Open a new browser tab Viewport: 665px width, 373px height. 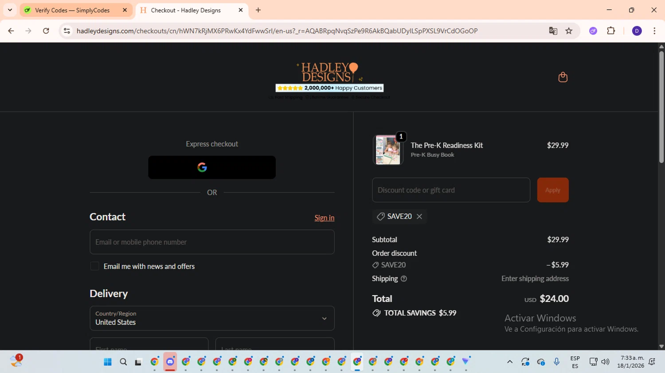[258, 10]
